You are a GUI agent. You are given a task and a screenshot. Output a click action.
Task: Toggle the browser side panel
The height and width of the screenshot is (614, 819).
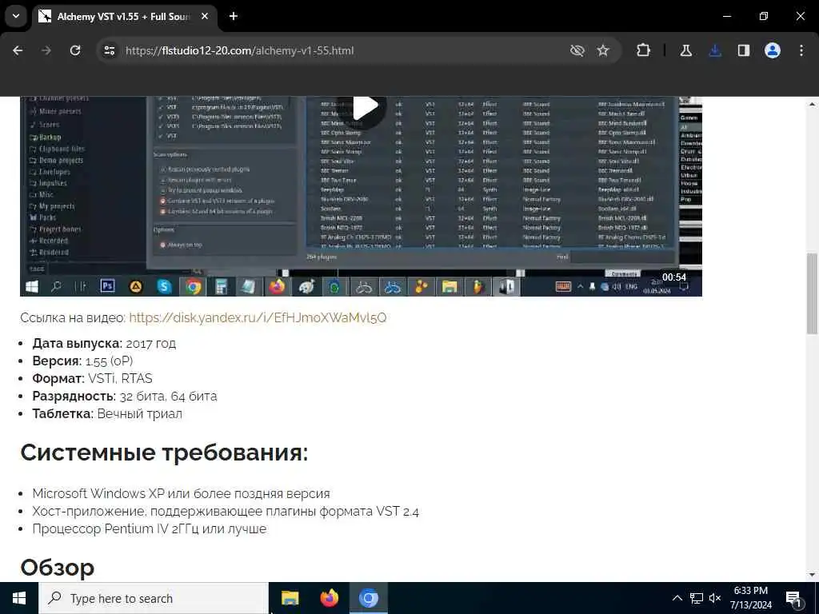[x=744, y=50]
